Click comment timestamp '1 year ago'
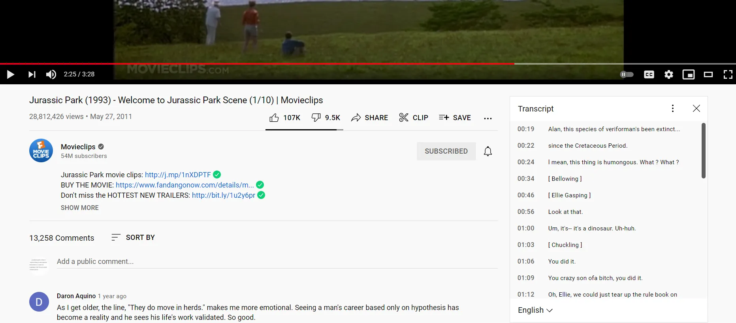This screenshot has height=323, width=736. pyautogui.click(x=112, y=296)
